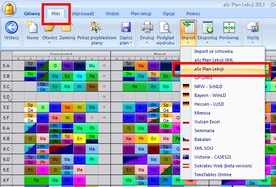Screen dimensions: 276x187
Task: Open the Wprowadź ribbon tab
Action: coord(83,14)
